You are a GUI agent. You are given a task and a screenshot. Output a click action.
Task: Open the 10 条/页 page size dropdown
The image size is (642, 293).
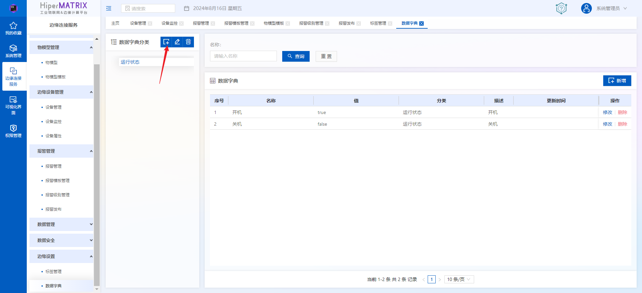pos(459,279)
